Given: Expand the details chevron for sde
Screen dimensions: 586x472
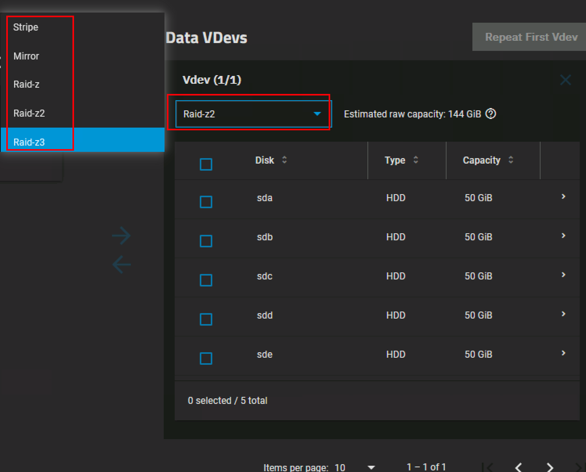Looking at the screenshot, I should 563,353.
